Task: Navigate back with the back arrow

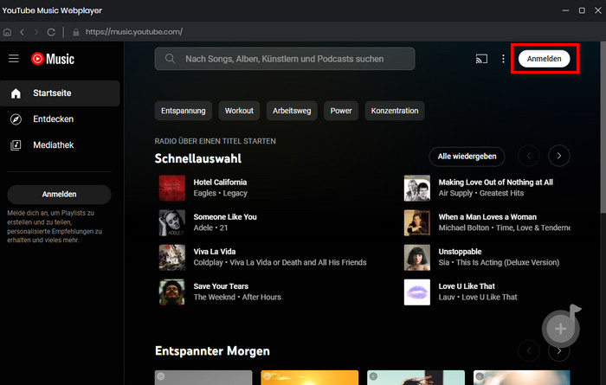Action: click(22, 32)
